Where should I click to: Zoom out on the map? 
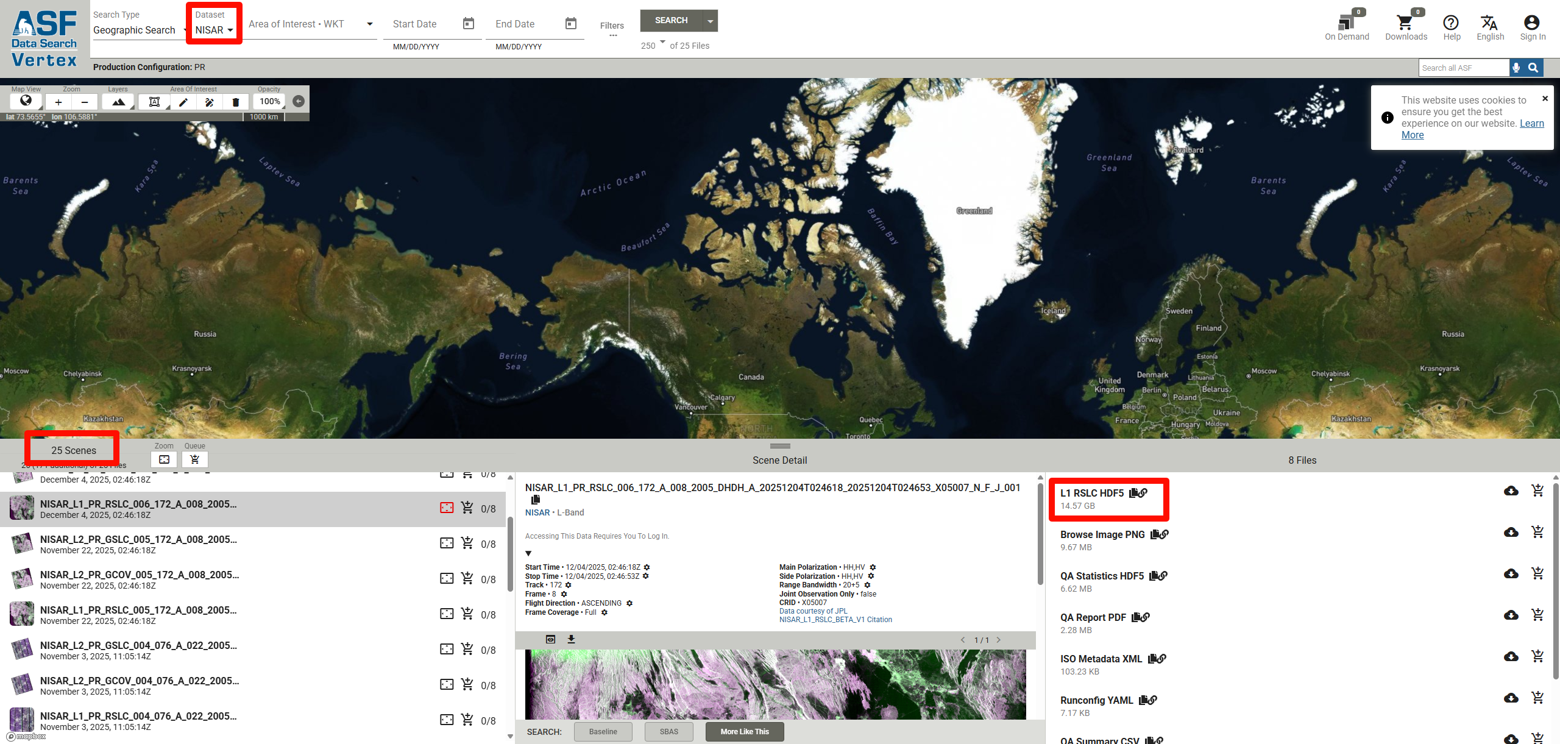coord(85,102)
